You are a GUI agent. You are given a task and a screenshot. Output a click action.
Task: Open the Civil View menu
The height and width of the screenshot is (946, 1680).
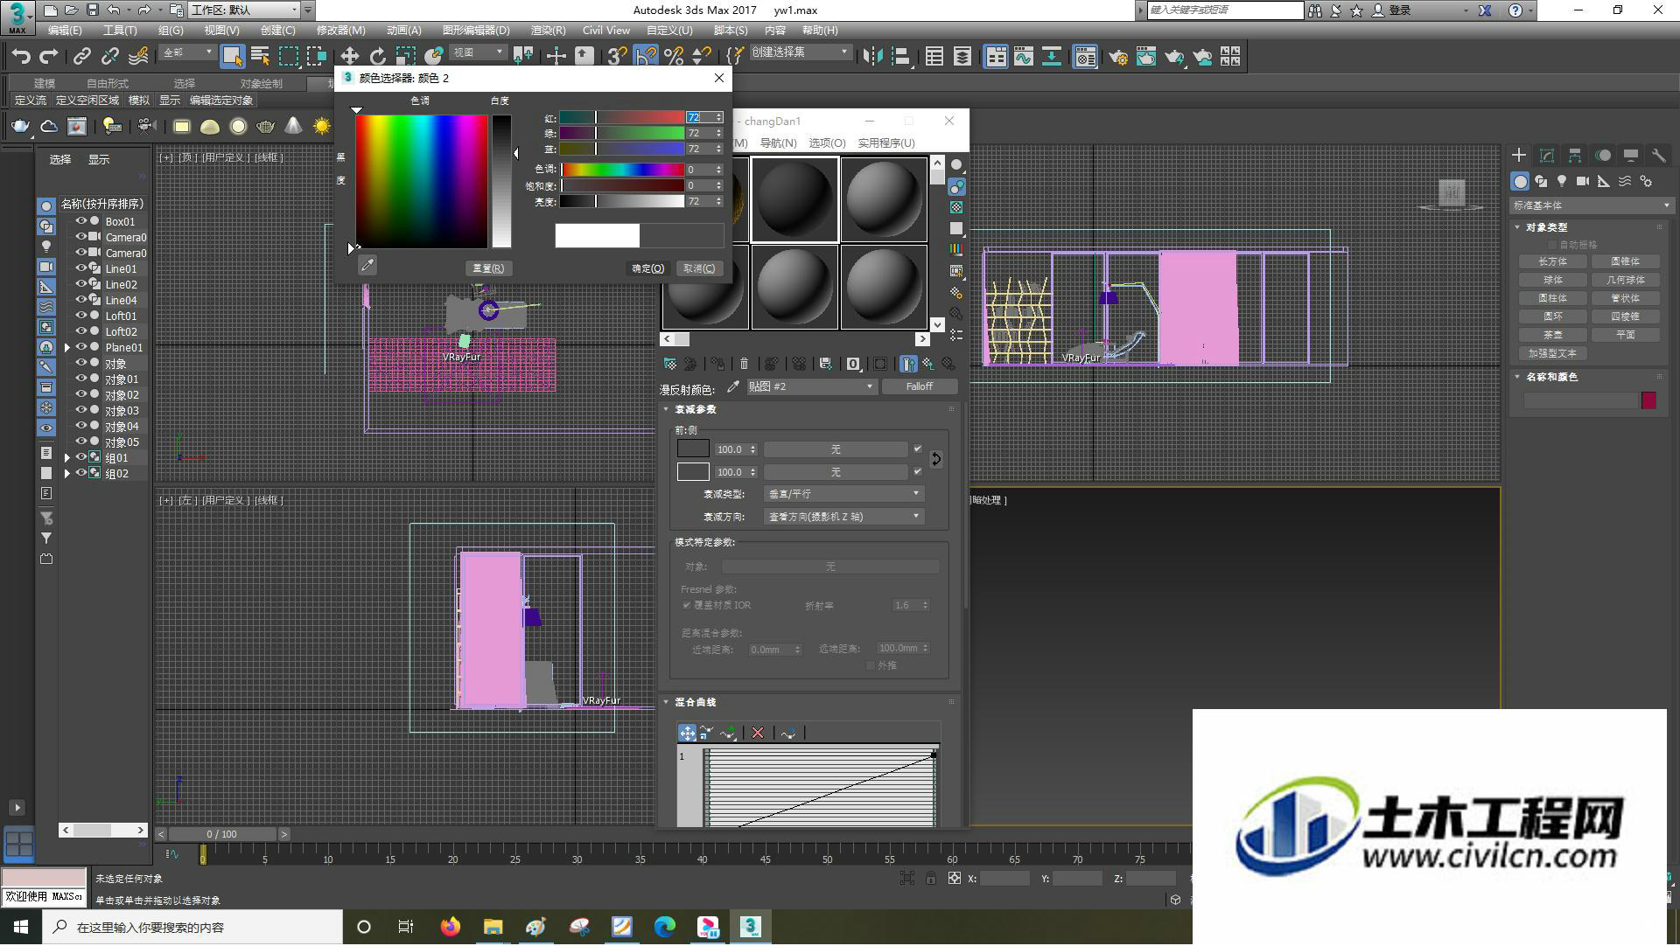coord(606,30)
